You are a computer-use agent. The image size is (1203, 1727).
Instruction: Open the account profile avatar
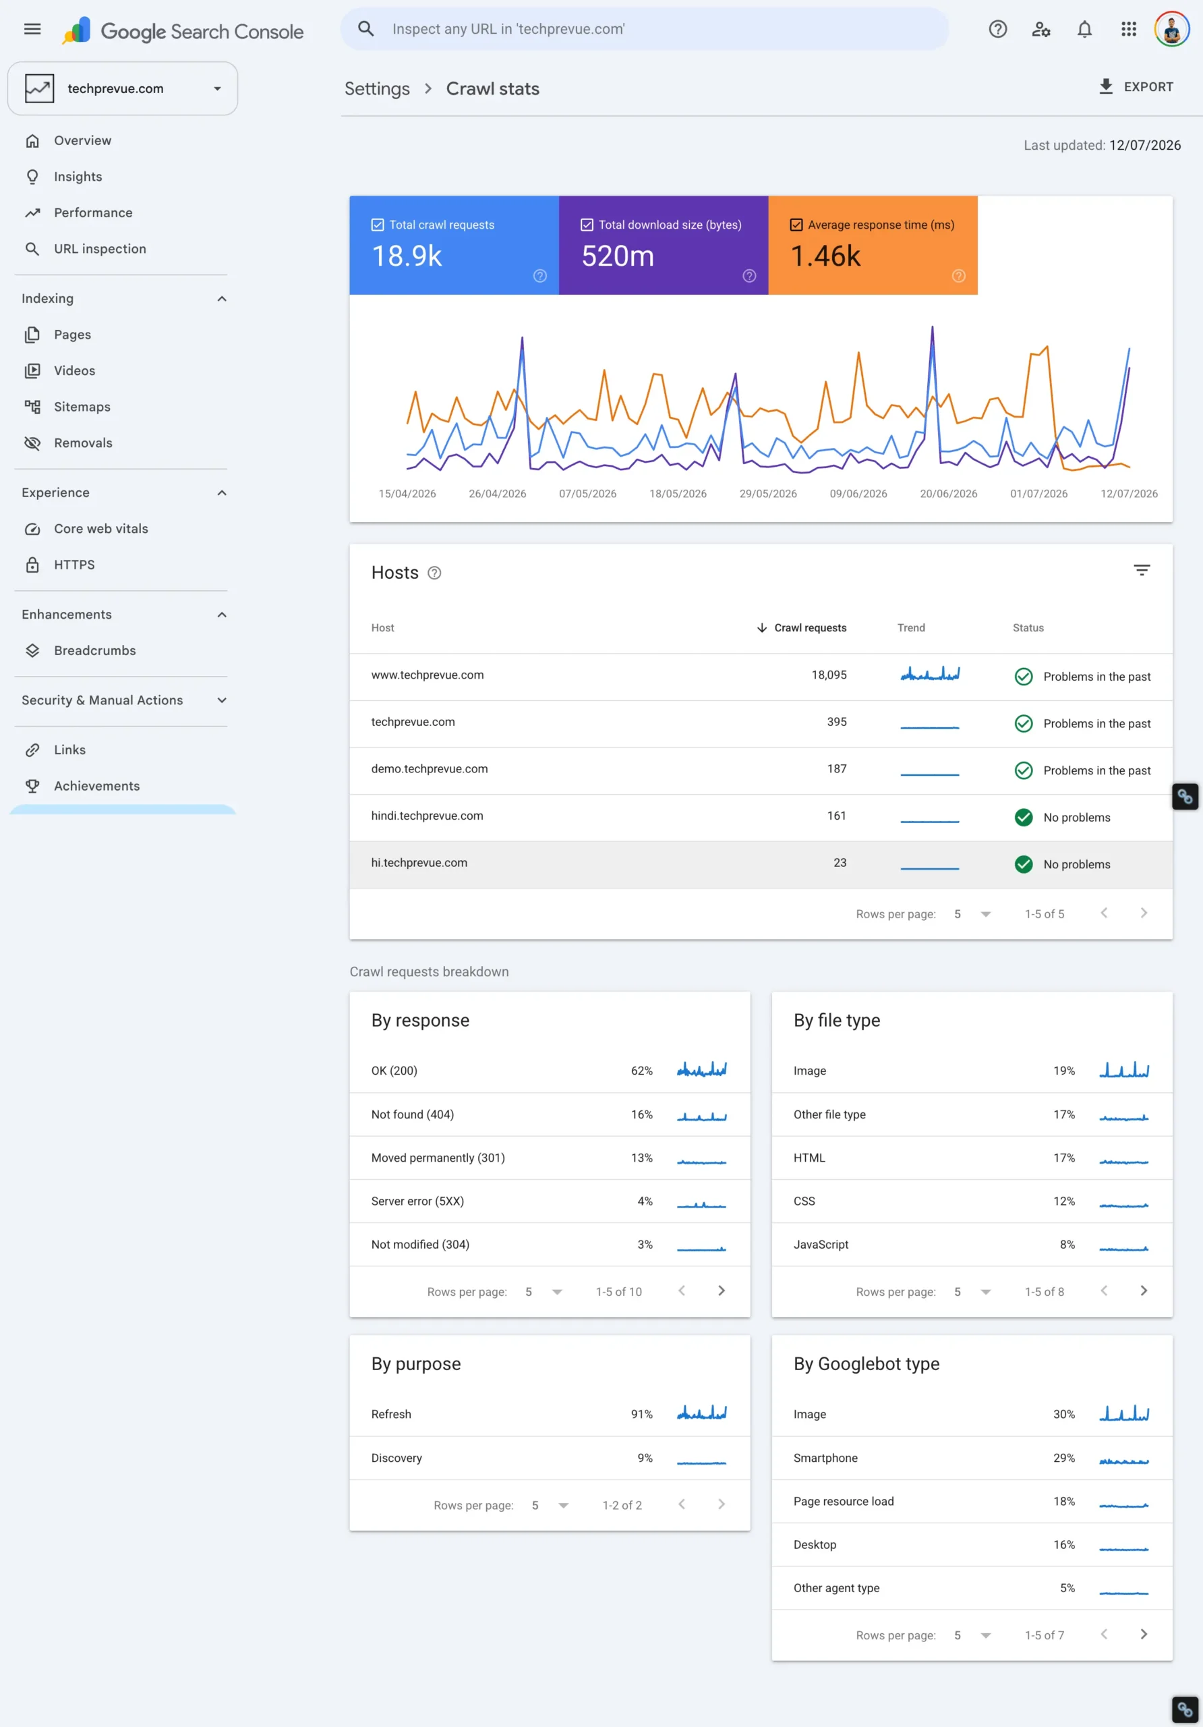[1171, 29]
